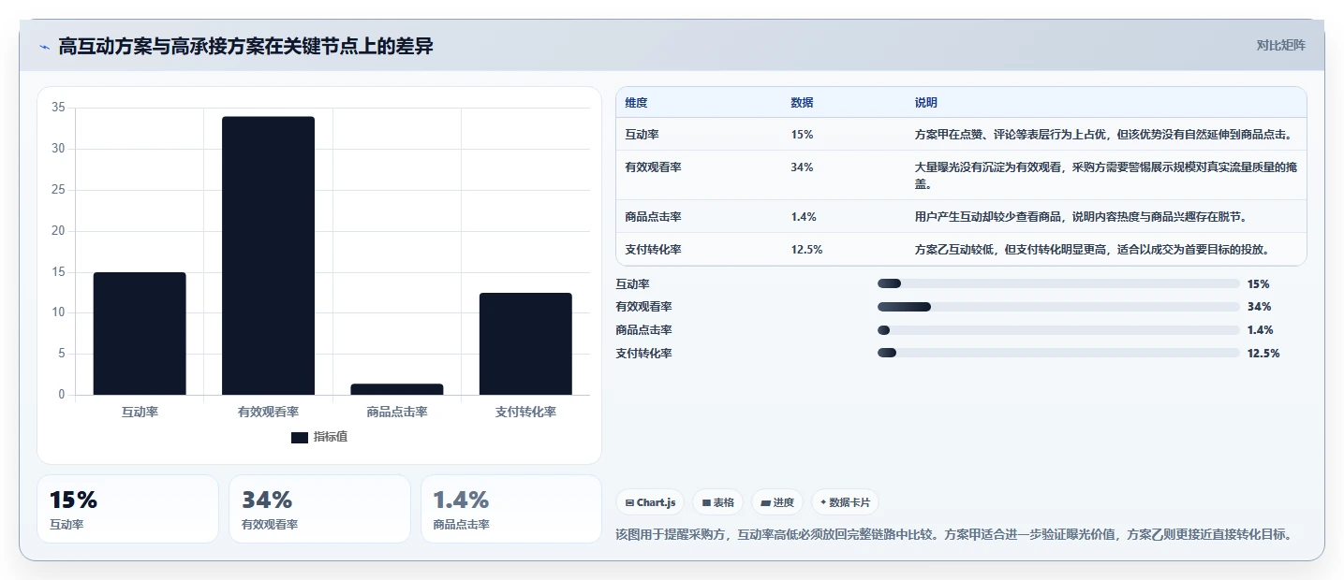
Task: Click the description starting with 方案乙互动较低
Action: pyautogui.click(x=1092, y=250)
